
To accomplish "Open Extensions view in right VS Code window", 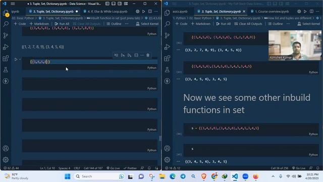I will 167,59.
